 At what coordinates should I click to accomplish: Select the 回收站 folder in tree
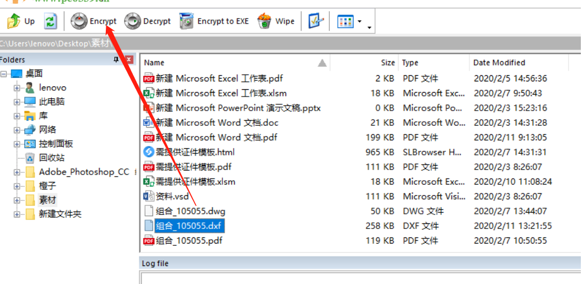52,158
